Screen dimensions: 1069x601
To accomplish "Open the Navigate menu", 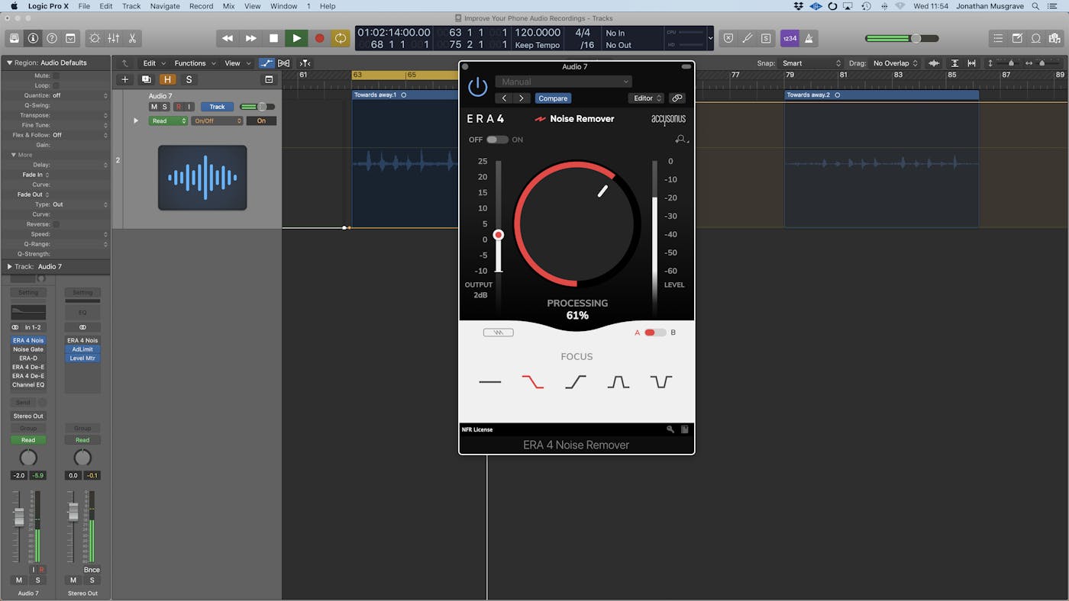I will click(166, 6).
